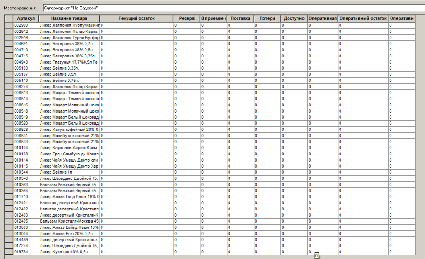Viewport: 425px width, 259px height.
Task: Select 'Ликер Чойя Умешу Денто сли' product
Action: pyautogui.click(x=69, y=160)
